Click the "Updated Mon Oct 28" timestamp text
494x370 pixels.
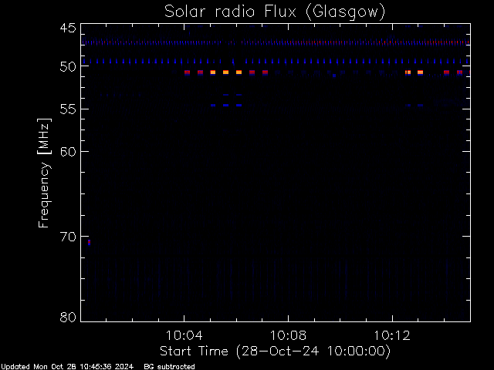pos(39,367)
